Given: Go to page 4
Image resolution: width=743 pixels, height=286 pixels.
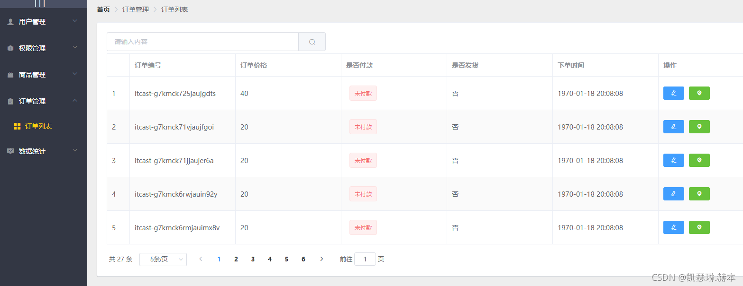Looking at the screenshot, I should [270, 259].
